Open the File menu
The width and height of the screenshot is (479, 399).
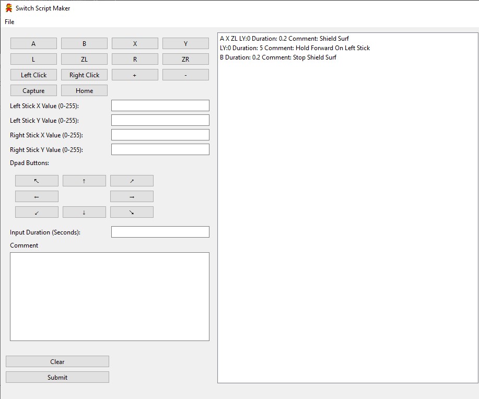point(9,22)
